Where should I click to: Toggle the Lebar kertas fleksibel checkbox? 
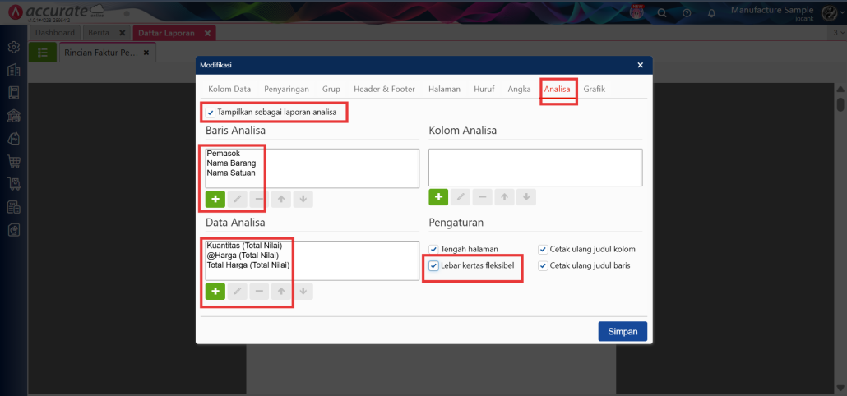(x=433, y=266)
